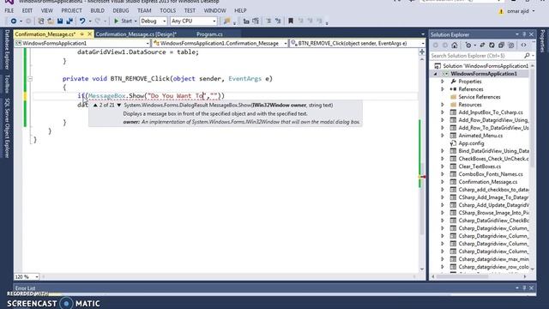
Task: Show previous MessageBox.Show overload with up arrow
Action: coord(95,105)
